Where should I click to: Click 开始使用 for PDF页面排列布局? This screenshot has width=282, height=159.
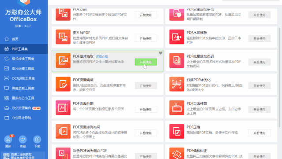click(146, 133)
